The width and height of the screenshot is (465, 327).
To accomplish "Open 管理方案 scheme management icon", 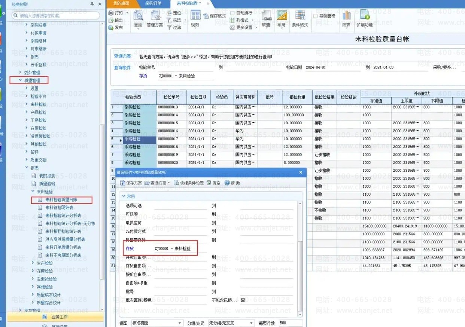I will (x=155, y=17).
